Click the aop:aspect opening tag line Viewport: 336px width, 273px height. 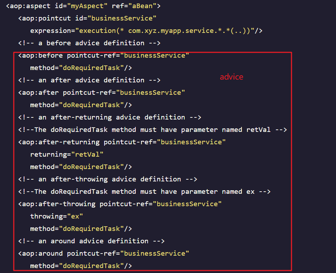click(x=83, y=6)
